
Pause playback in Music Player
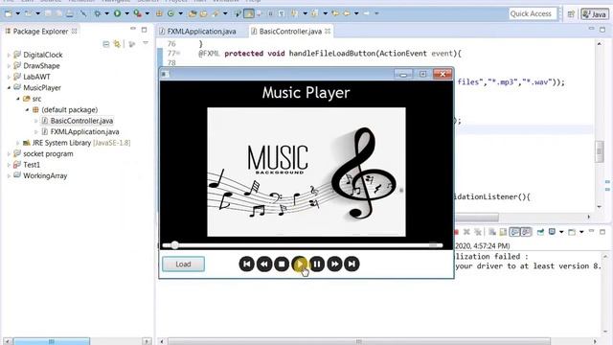tap(317, 264)
